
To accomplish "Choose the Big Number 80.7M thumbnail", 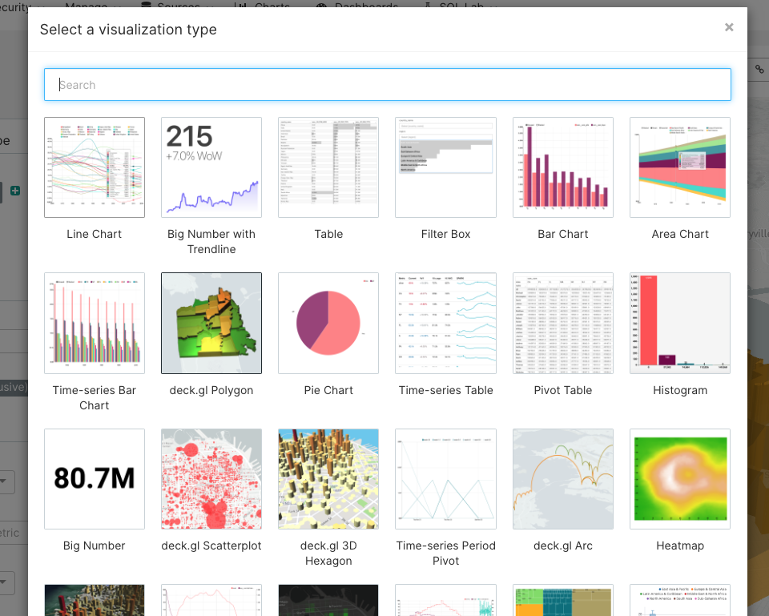I will pyautogui.click(x=95, y=479).
